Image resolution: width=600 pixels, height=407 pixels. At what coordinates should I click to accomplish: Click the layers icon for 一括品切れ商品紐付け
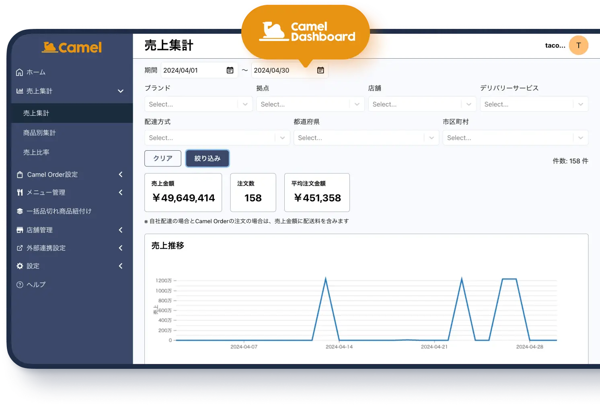20,211
